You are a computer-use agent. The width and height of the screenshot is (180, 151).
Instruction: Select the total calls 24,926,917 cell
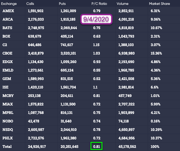[x=37, y=146]
